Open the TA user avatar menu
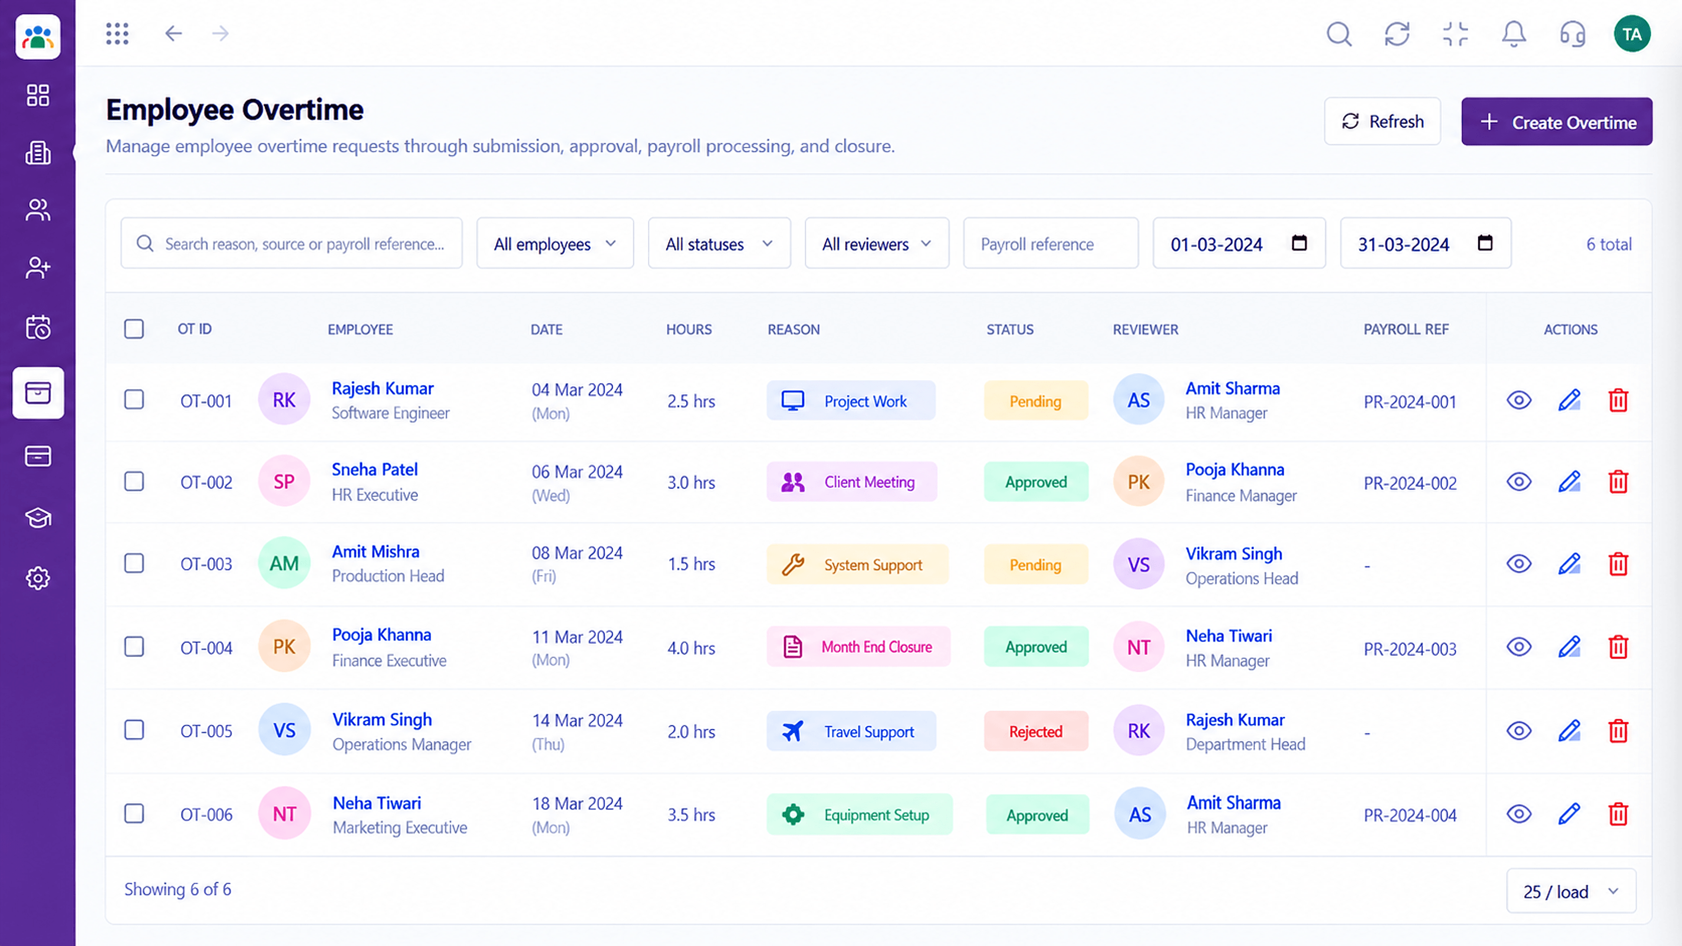This screenshot has width=1682, height=946. click(1632, 34)
